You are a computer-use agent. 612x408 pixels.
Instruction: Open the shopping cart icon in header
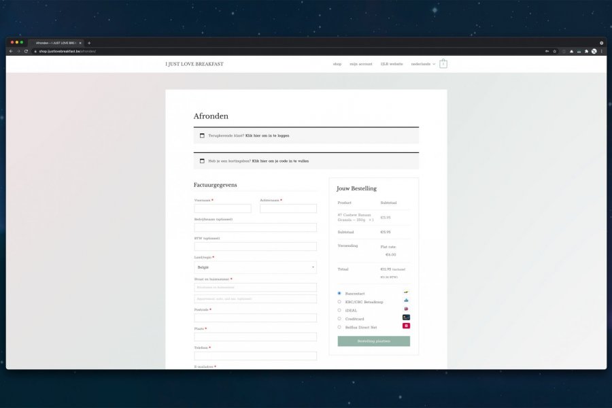pyautogui.click(x=443, y=64)
